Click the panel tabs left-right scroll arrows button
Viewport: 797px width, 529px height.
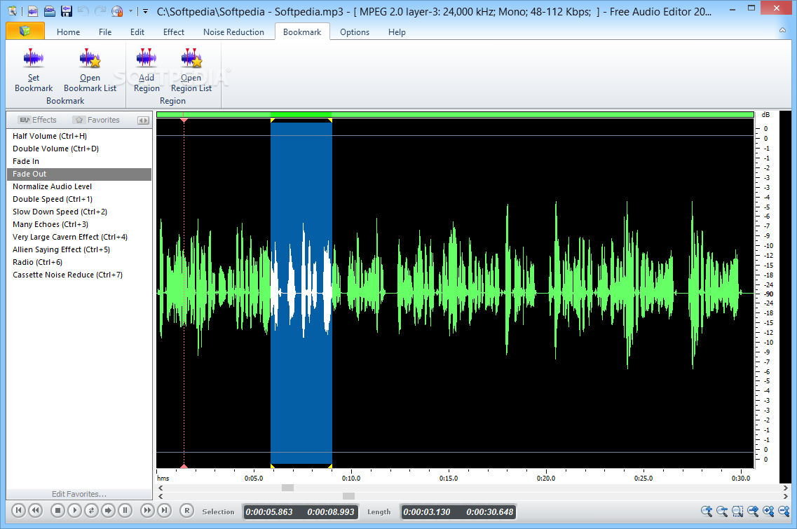click(143, 121)
